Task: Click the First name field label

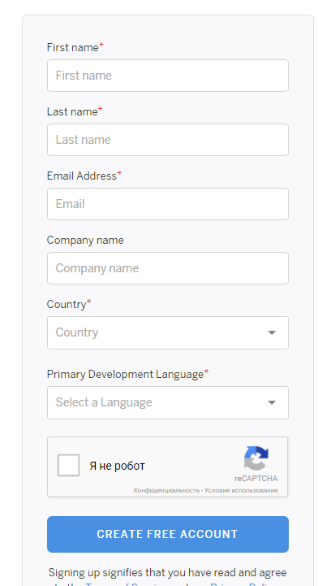Action: click(x=75, y=47)
